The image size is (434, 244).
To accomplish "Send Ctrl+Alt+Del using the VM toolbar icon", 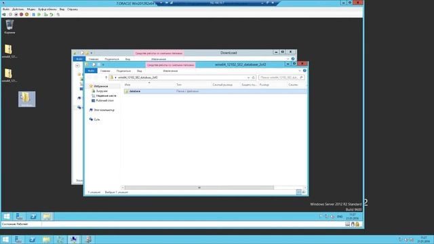I will pos(4,14).
